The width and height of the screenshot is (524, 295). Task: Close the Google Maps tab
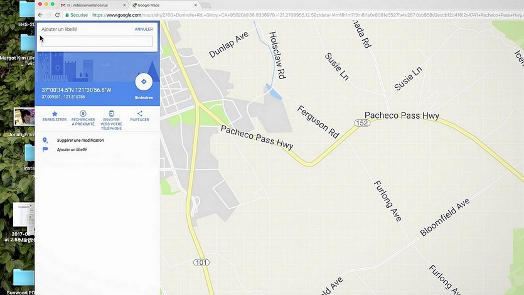[196, 6]
